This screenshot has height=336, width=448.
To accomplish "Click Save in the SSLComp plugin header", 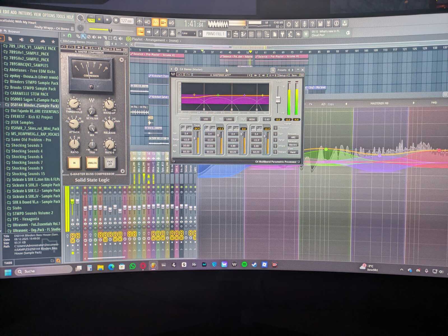I will (118, 50).
